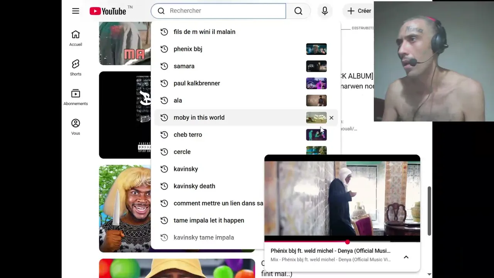Open Abonnements in the sidebar

tap(76, 97)
